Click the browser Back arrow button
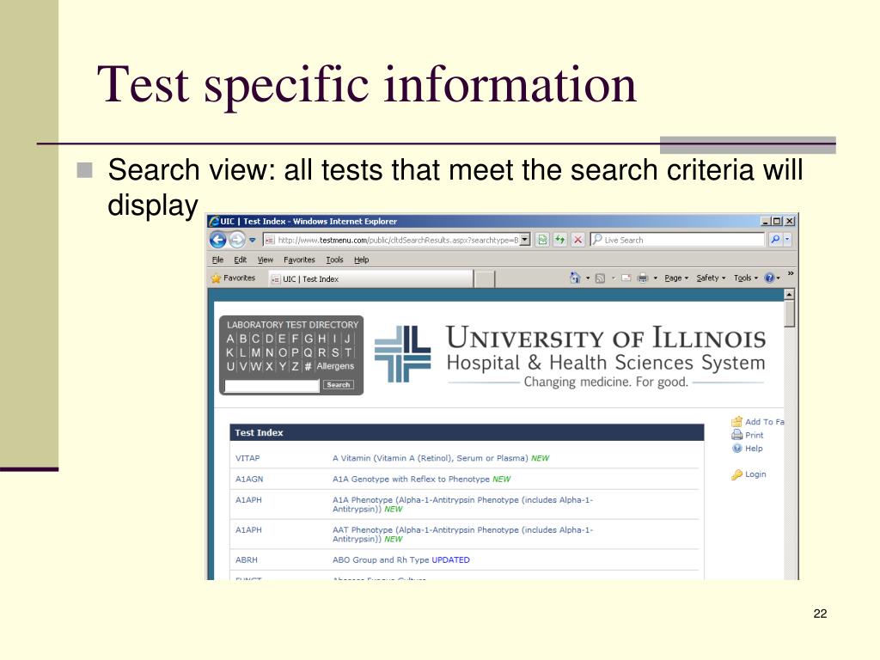Image resolution: width=880 pixels, height=660 pixels. coord(217,241)
